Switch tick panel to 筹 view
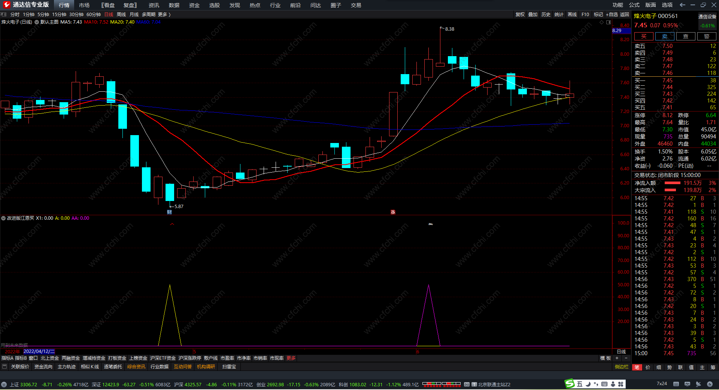The image size is (719, 390). 713,368
